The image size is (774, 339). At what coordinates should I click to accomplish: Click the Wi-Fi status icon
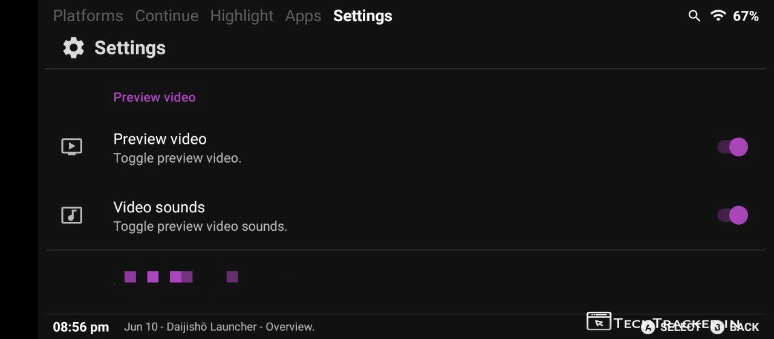tap(718, 16)
